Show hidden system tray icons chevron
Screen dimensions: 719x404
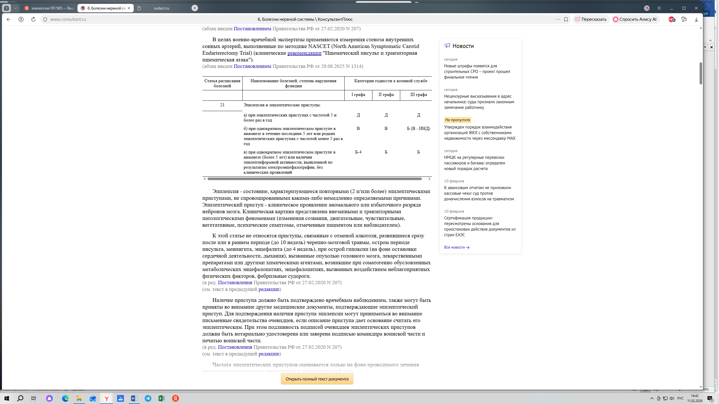[x=652, y=398]
